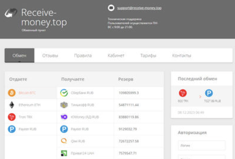Click the TRX icon in Последний обмен
The image size is (235, 159).
pos(183,93)
